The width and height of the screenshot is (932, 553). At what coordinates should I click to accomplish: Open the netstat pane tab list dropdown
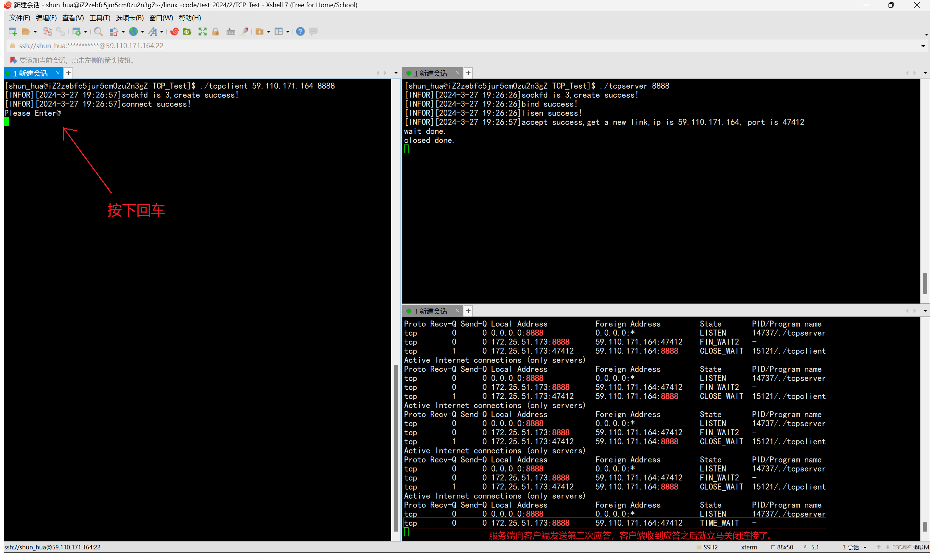(925, 311)
